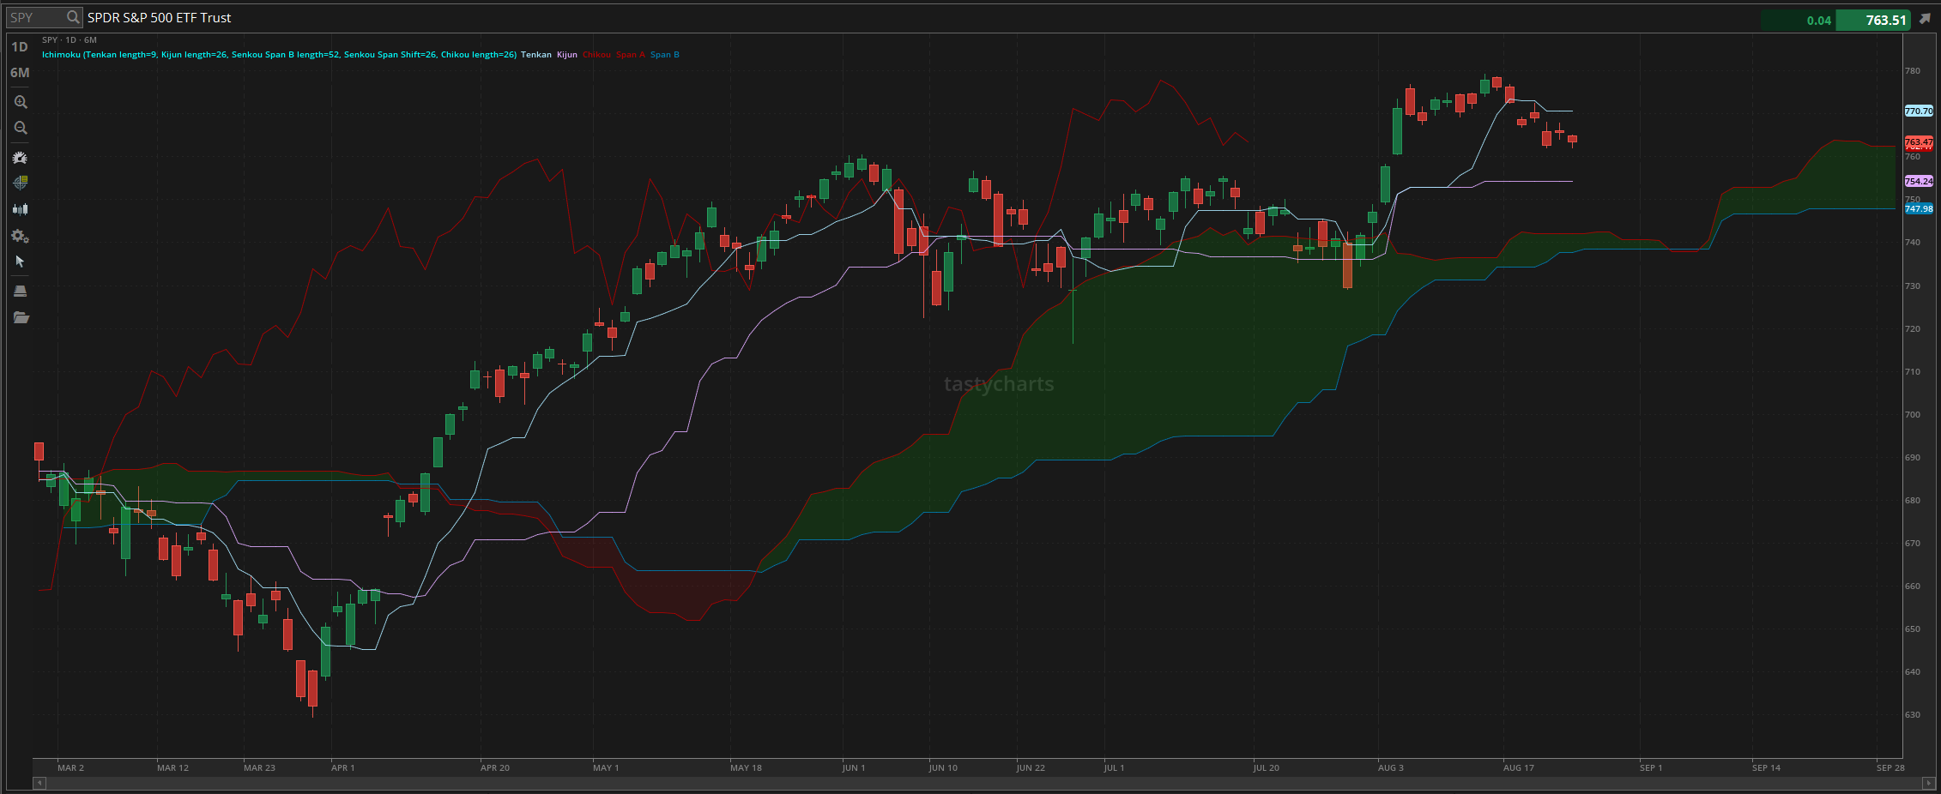1941x794 pixels.
Task: Click the SPDR S&P 500 ETF Trust title
Action: 160,17
